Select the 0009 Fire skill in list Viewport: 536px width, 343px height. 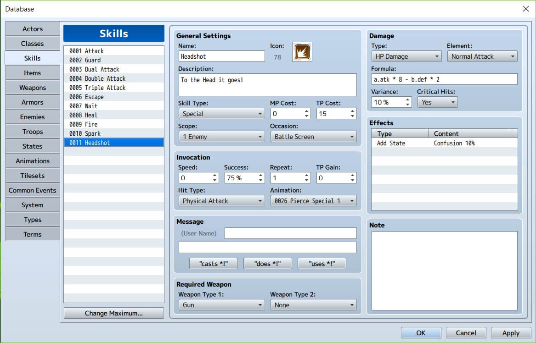pyautogui.click(x=113, y=124)
